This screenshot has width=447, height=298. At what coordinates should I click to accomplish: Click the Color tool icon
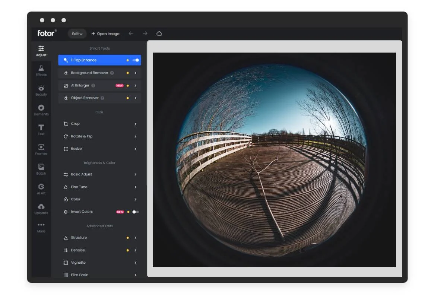66,199
